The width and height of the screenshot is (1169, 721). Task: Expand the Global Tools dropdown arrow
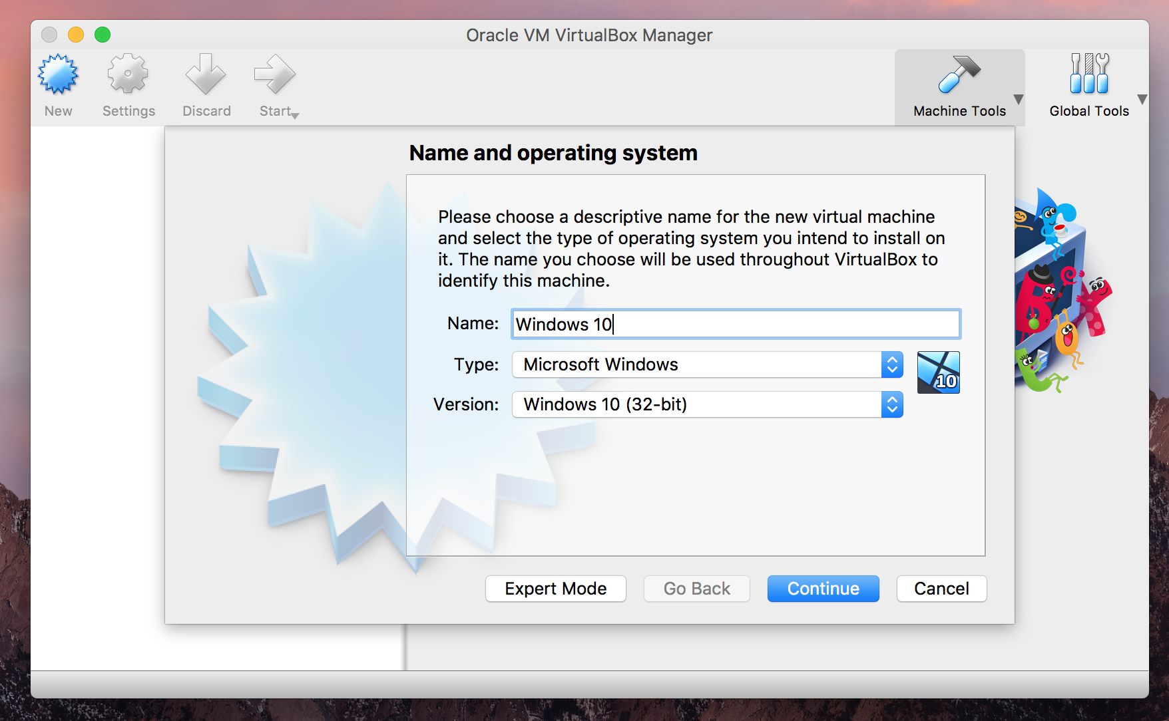pos(1142,100)
